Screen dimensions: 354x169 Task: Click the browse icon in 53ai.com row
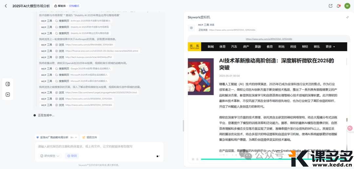pos(56,92)
